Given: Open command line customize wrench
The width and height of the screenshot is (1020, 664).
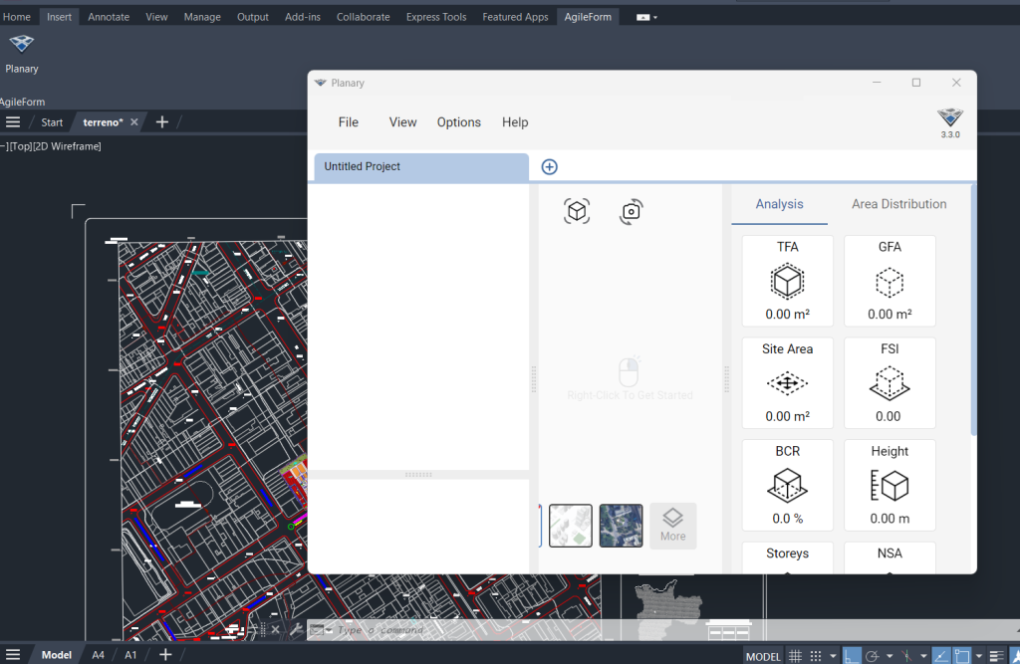Looking at the screenshot, I should pos(296,629).
